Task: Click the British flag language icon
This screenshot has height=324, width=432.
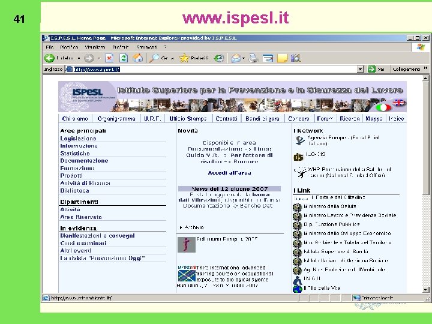Action: (398, 103)
